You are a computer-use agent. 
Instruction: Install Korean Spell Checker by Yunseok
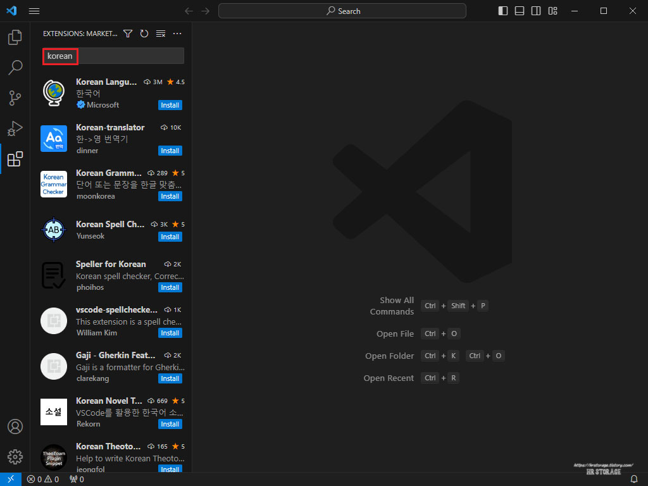170,237
